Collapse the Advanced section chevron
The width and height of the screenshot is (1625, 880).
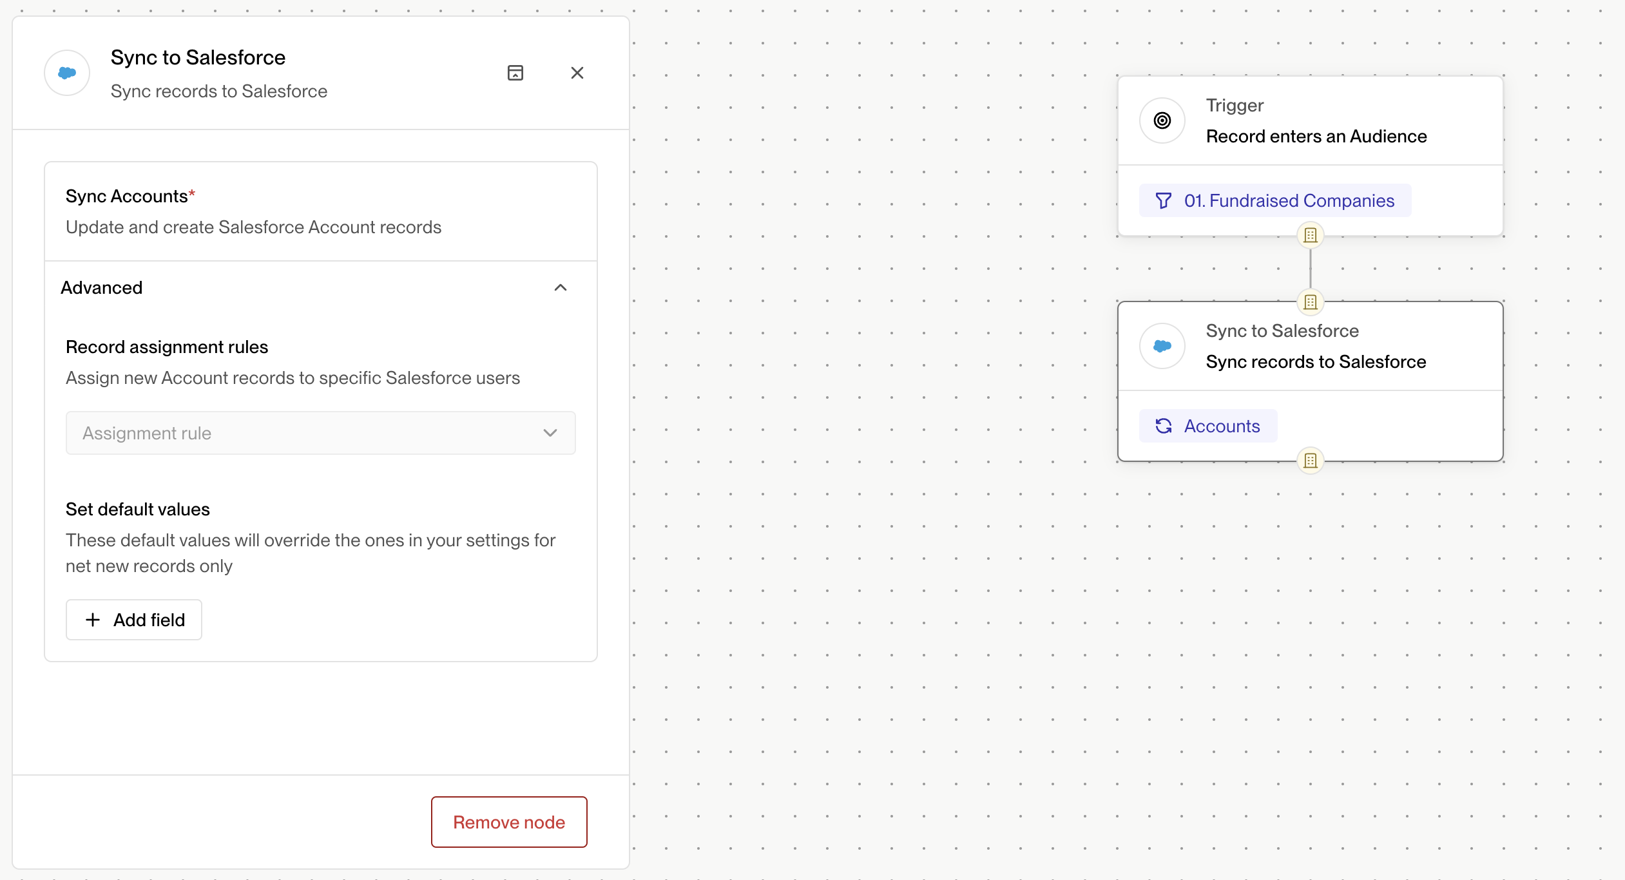(561, 287)
